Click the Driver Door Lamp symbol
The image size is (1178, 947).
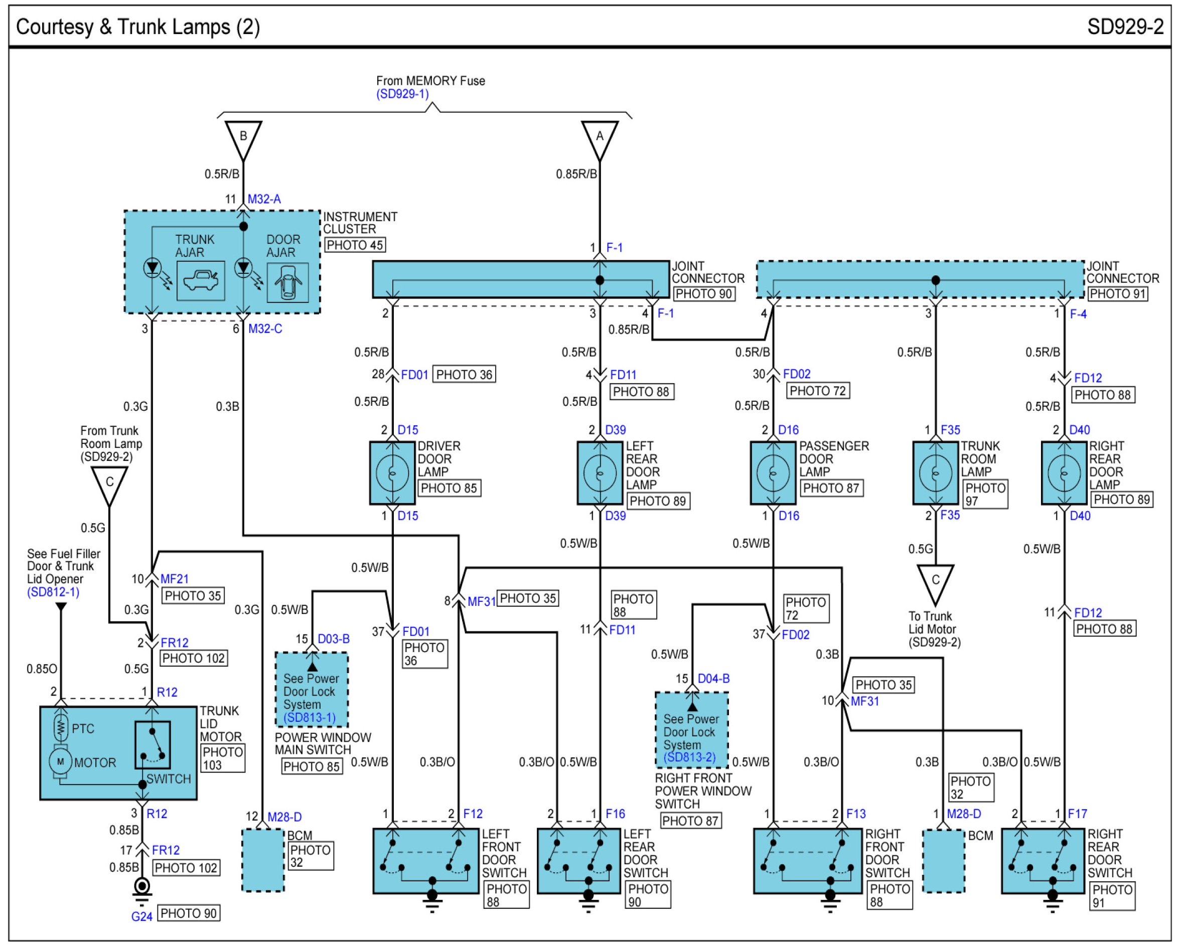click(392, 473)
